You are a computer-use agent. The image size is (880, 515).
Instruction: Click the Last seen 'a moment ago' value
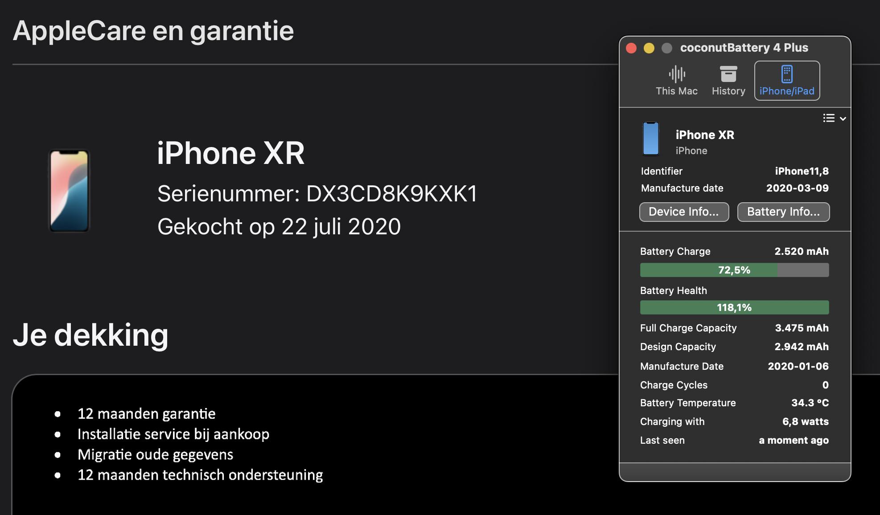pos(794,440)
